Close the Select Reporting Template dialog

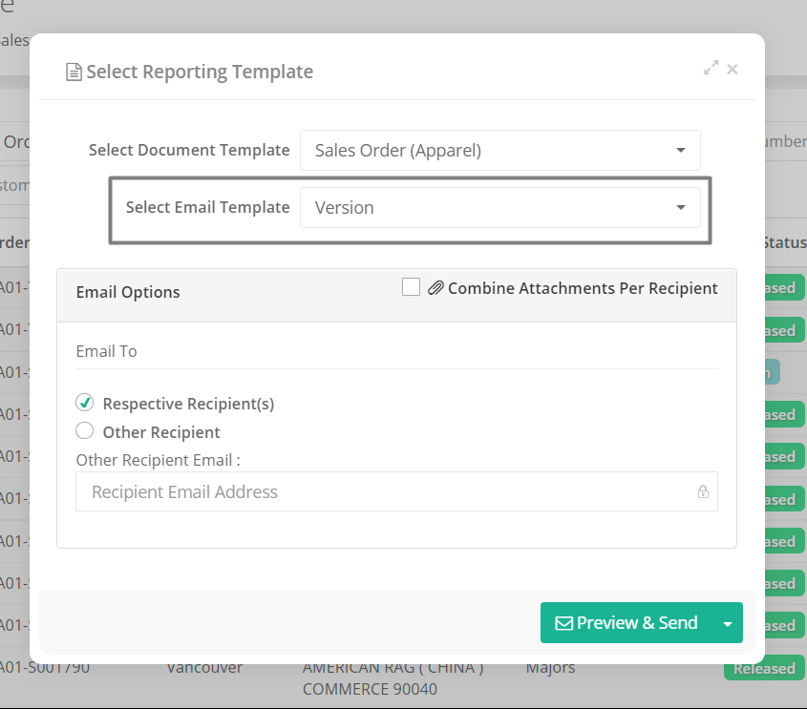[x=733, y=69]
